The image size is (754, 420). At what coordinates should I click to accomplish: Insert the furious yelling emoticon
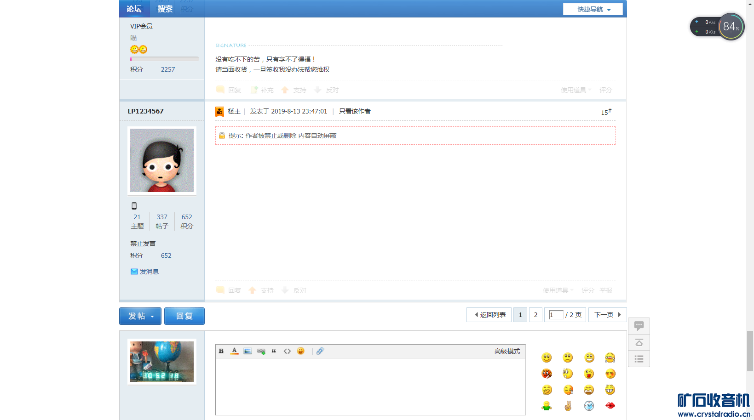[589, 390]
